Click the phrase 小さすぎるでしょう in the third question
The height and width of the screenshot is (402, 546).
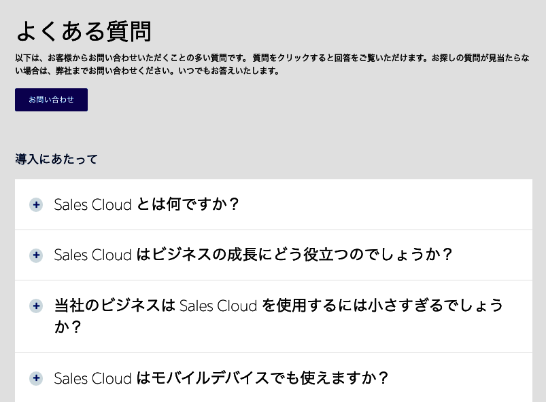pyautogui.click(x=436, y=306)
